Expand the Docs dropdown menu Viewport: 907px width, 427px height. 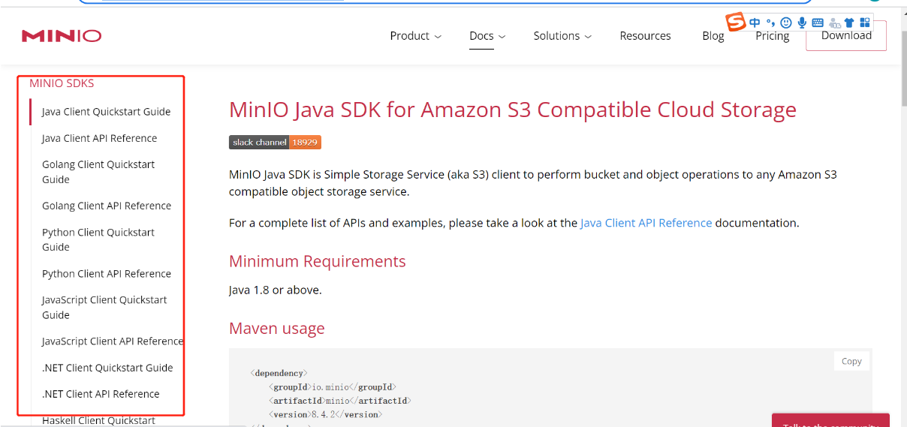(x=487, y=36)
